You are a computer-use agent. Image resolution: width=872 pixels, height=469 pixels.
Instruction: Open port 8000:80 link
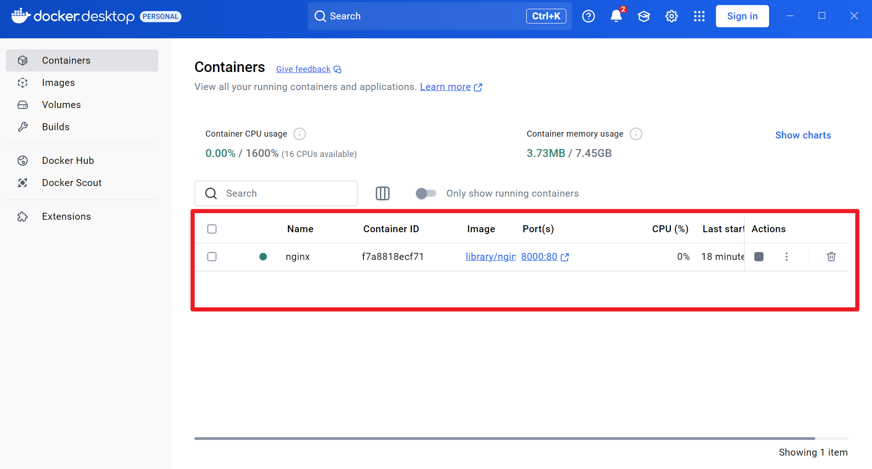click(539, 257)
